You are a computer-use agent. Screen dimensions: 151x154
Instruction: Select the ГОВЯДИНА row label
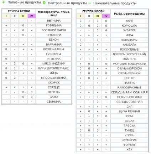(54, 25)
